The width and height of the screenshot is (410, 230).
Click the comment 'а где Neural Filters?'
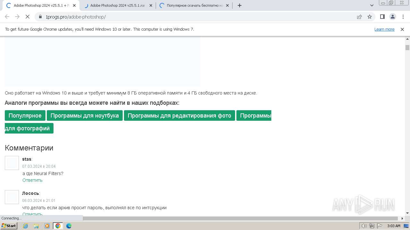(x=43, y=173)
